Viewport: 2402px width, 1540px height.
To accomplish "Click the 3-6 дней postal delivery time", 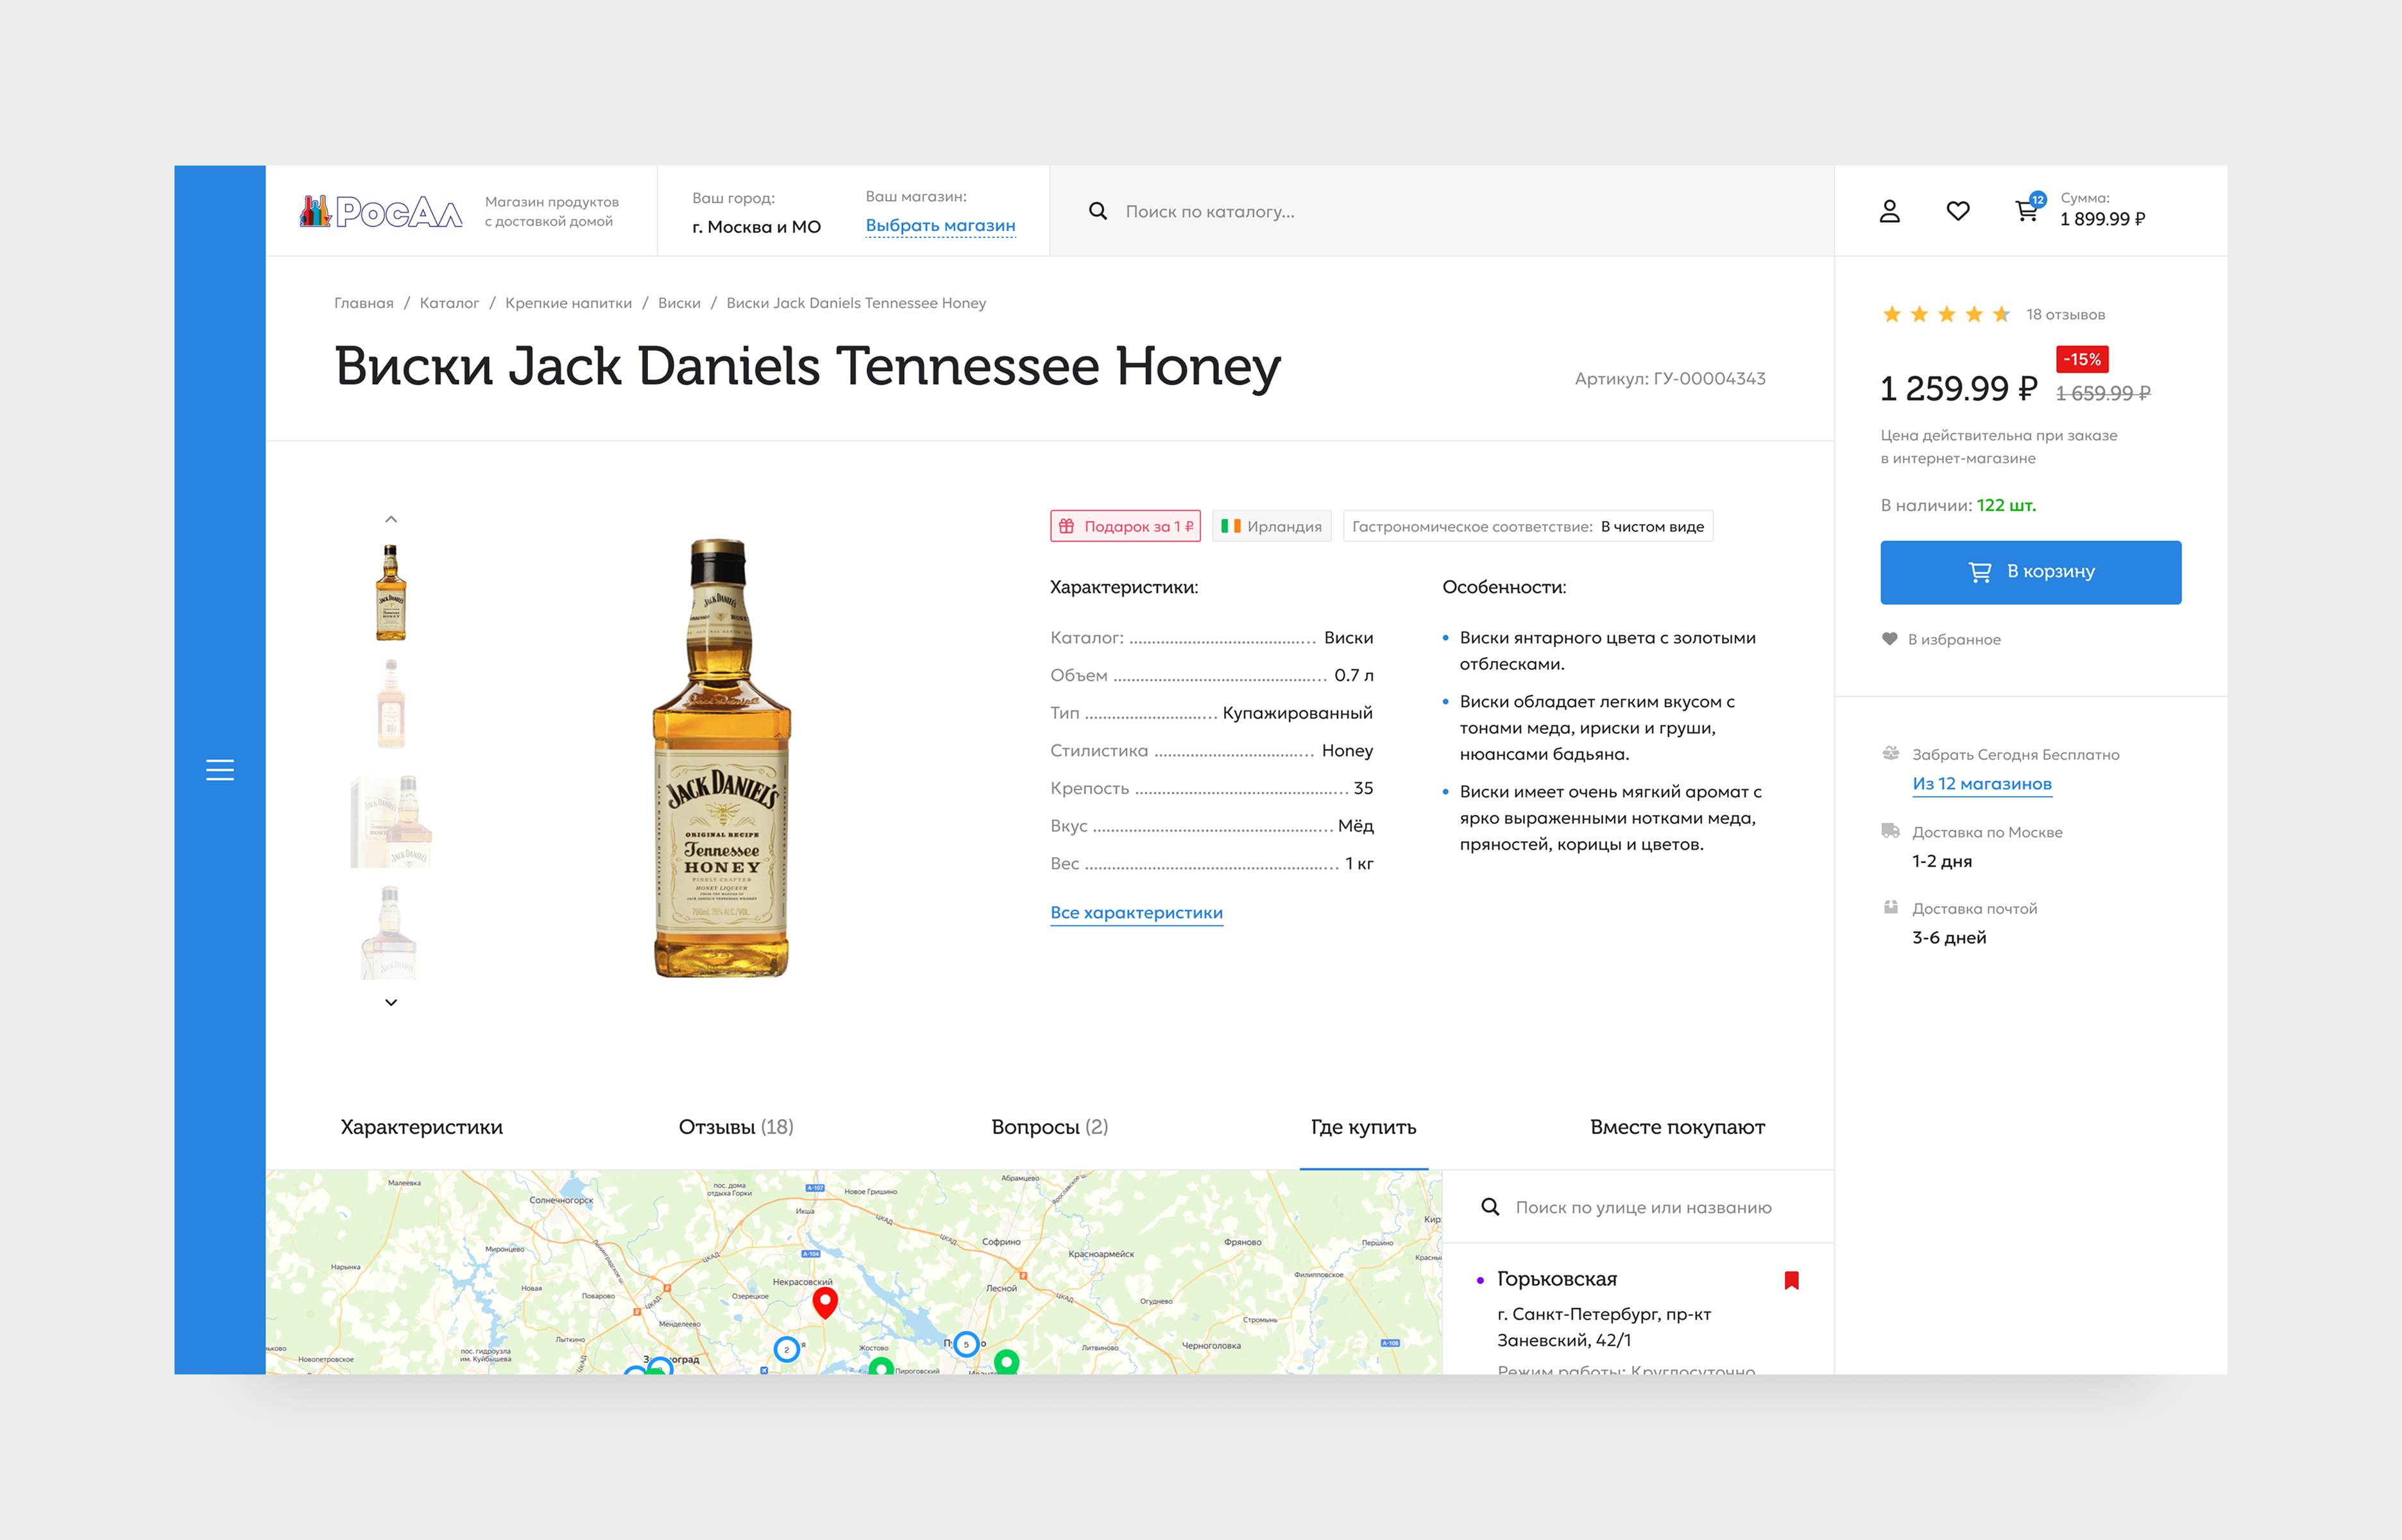I will coord(1949,937).
